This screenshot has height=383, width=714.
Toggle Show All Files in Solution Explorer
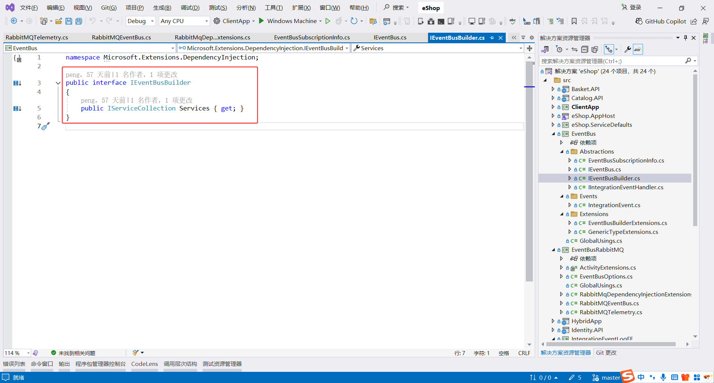point(595,49)
